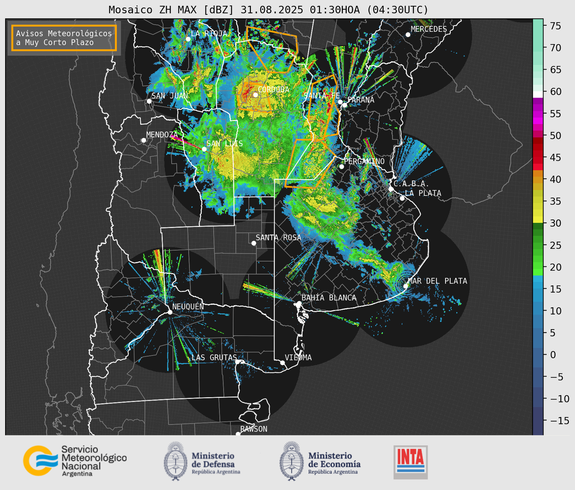Screen dimensions: 575x490
Task: Click the BAHÍA BLANCA label text
Action: tap(329, 298)
